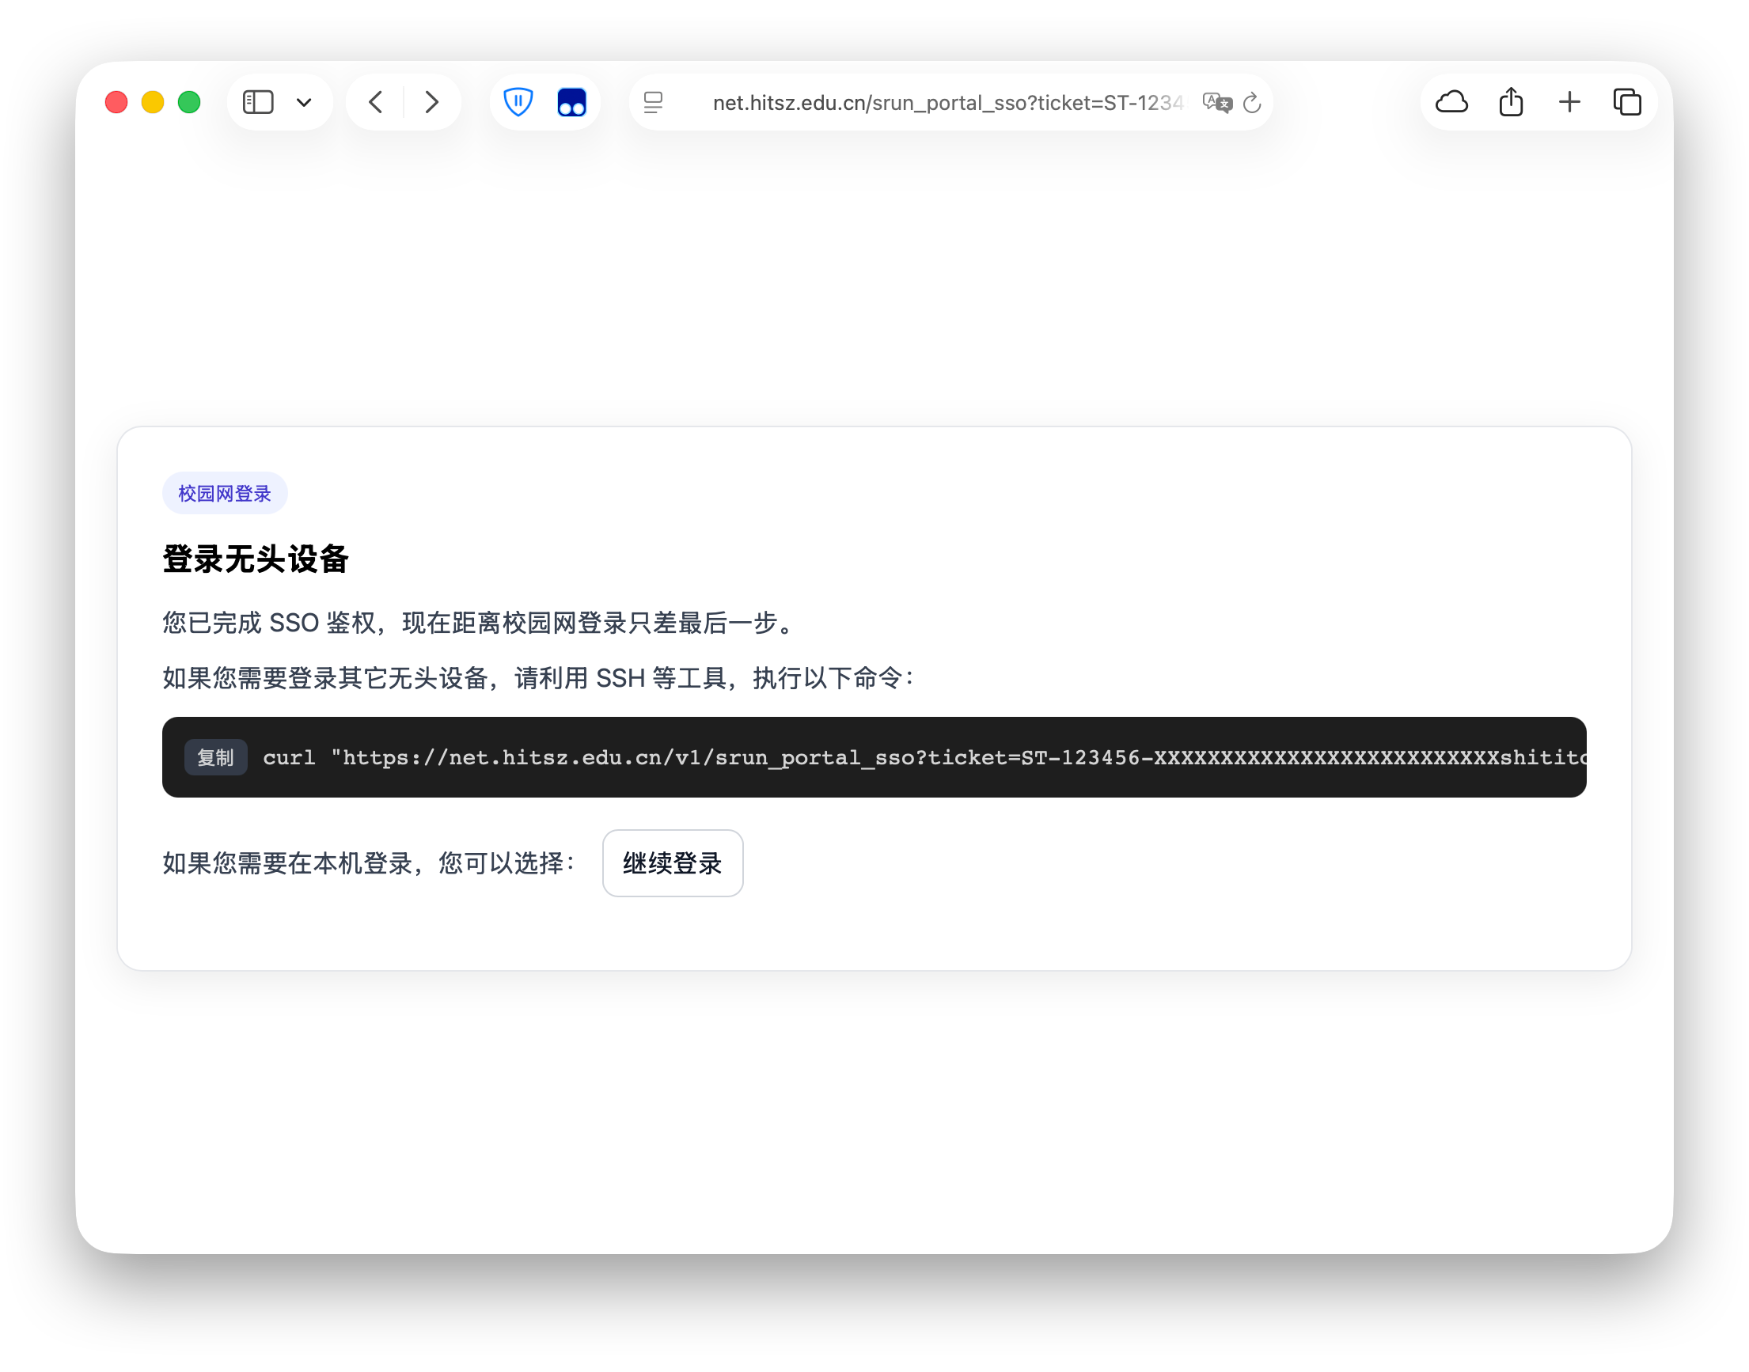Viewport: 1749px width, 1372px height.
Task: Click the back navigation arrow
Action: pyautogui.click(x=374, y=102)
